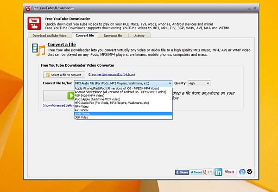Click the LinkedIn icon
Viewport: 278px width, 192px height.
[x=218, y=172]
